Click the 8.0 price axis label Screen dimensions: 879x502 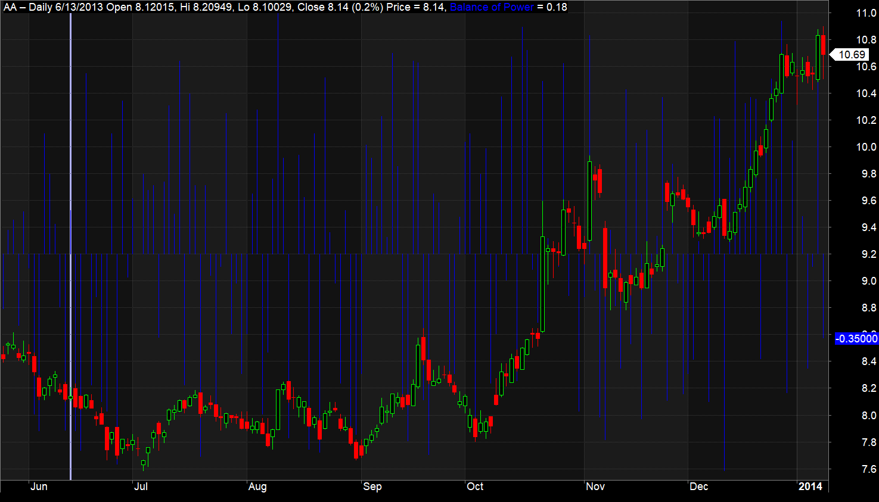[x=869, y=416]
